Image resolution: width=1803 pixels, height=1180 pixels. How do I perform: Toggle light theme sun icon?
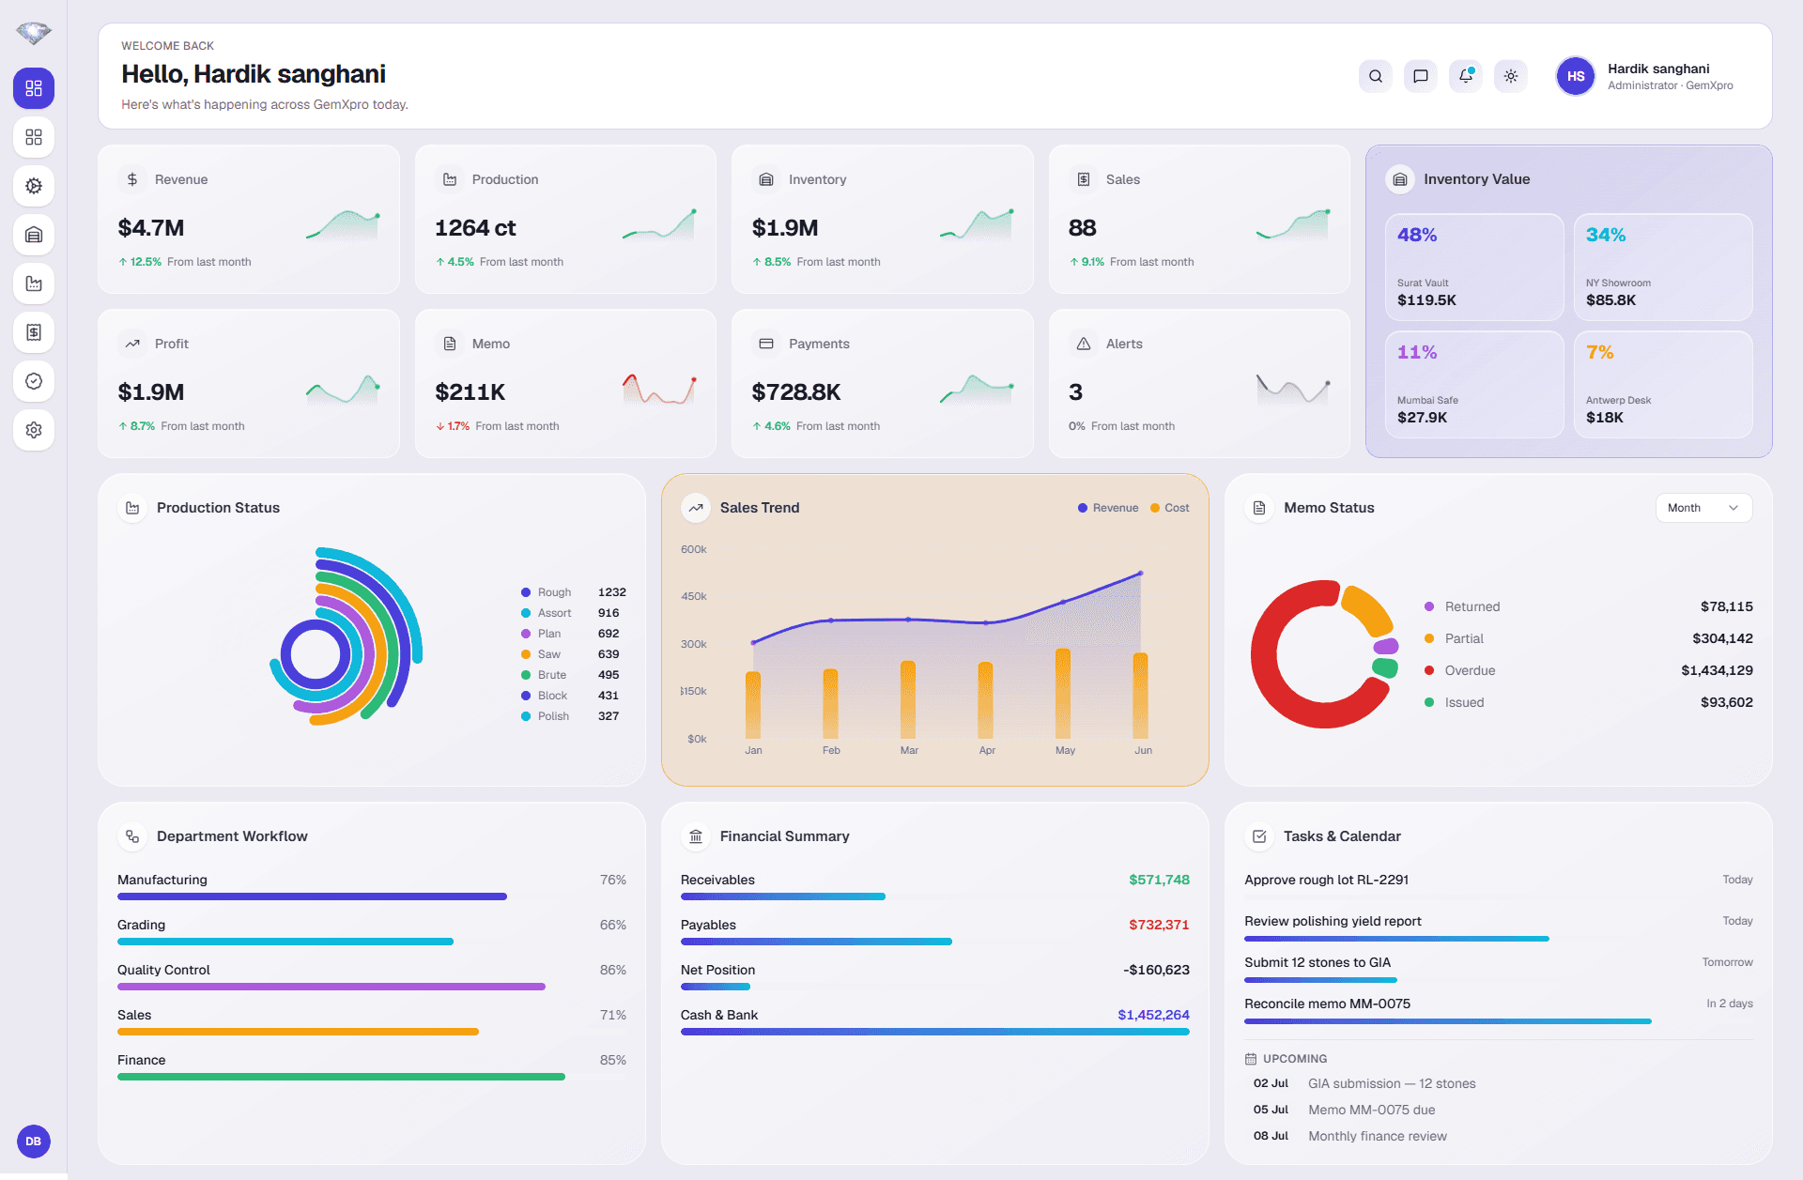pyautogui.click(x=1511, y=76)
